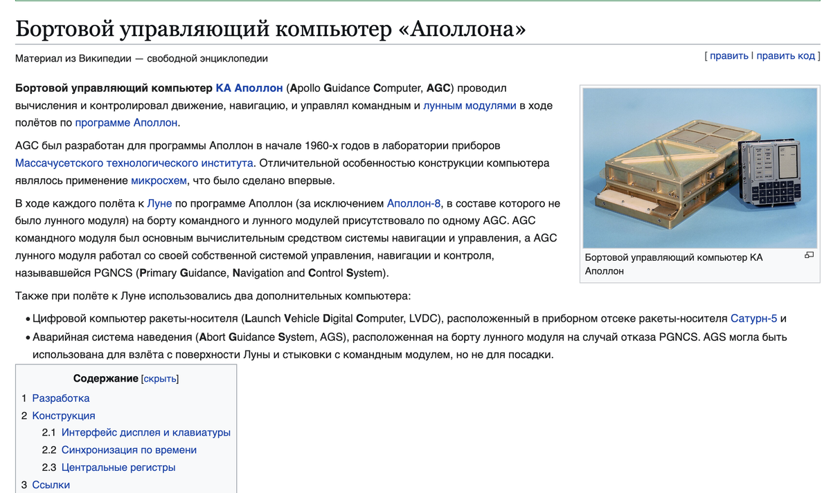Open "Массачусетского технологического института" link

point(134,163)
